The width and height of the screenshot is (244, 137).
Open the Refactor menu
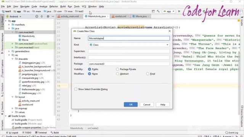click(54, 6)
